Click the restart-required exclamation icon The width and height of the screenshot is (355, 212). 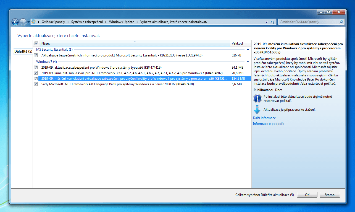pos(257,99)
